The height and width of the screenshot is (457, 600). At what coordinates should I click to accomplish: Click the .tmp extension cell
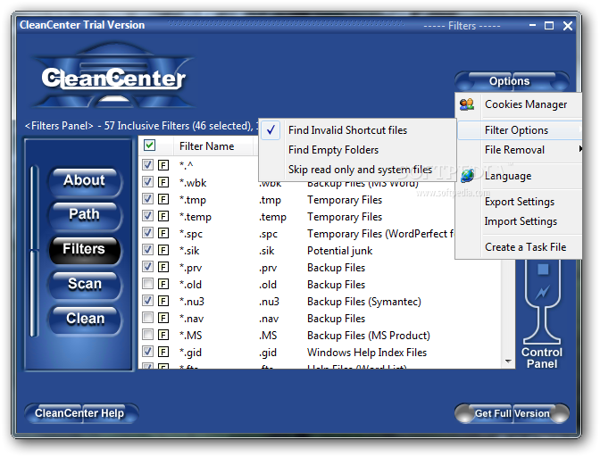270,200
